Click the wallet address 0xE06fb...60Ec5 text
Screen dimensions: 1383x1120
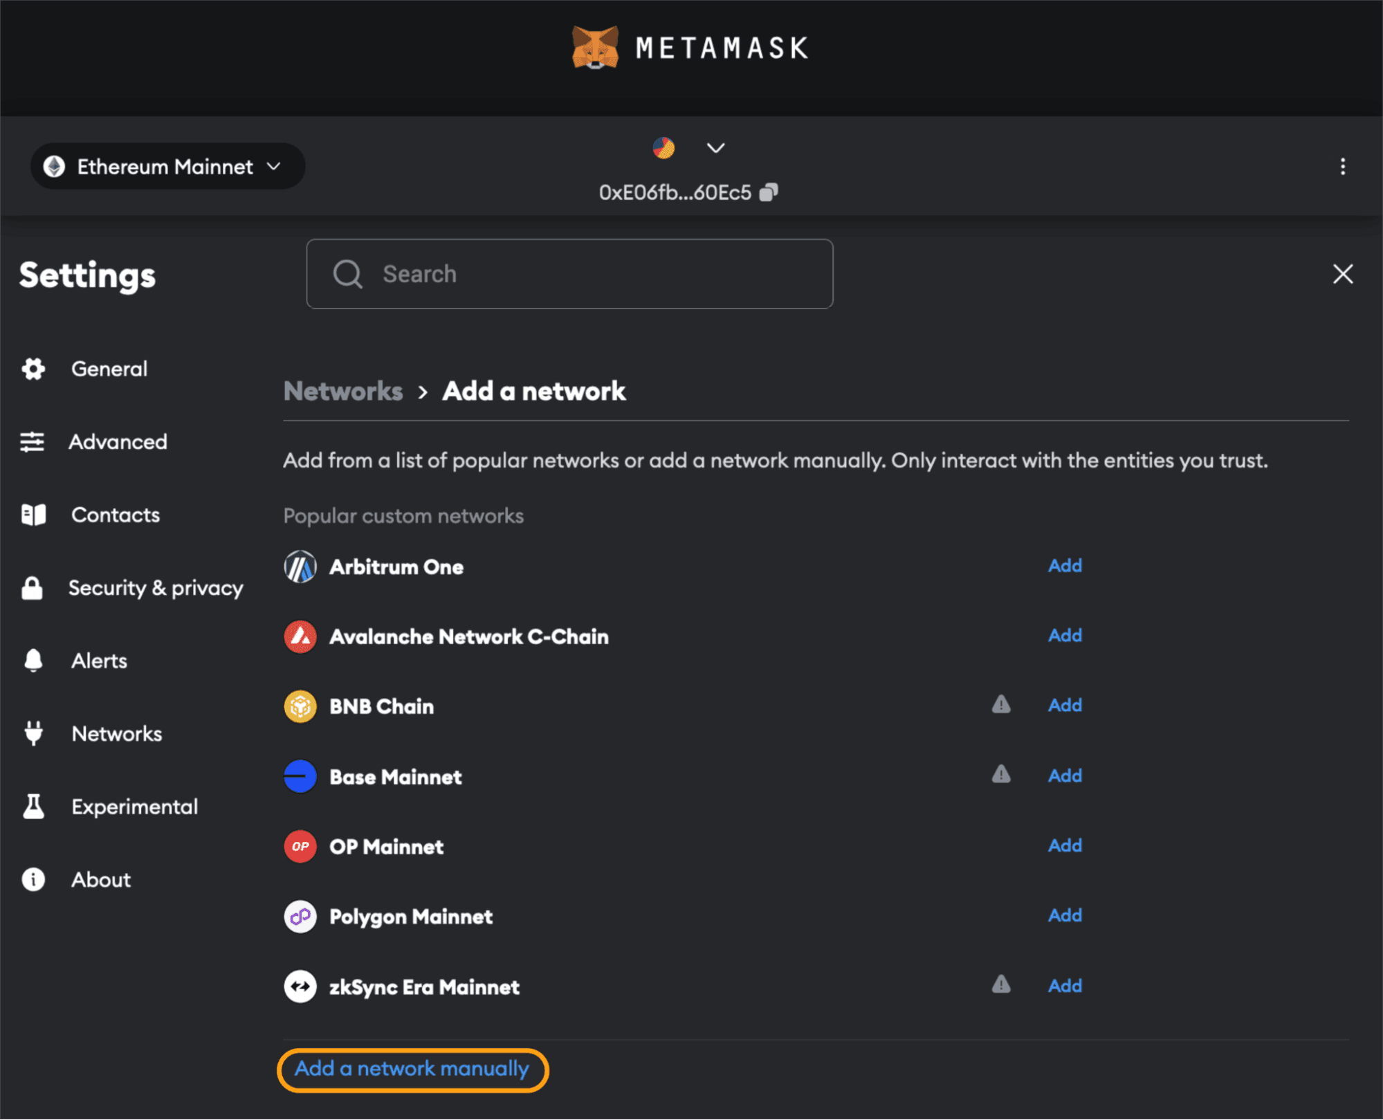675,192
